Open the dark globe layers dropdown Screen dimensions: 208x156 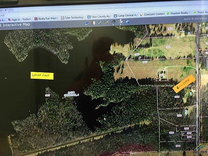(113, 22)
